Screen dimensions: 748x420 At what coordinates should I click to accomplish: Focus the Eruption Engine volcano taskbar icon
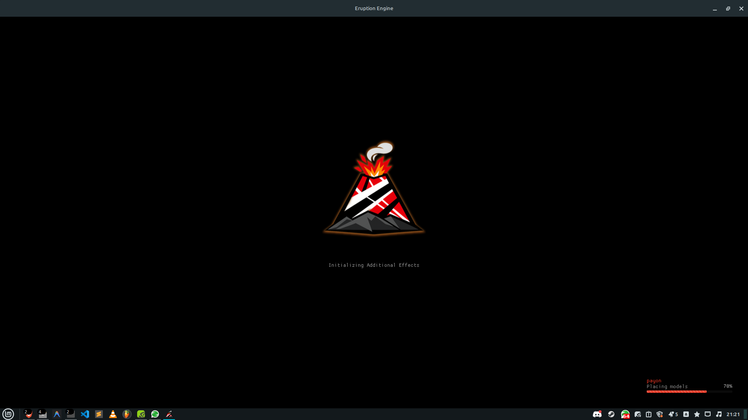coord(169,414)
